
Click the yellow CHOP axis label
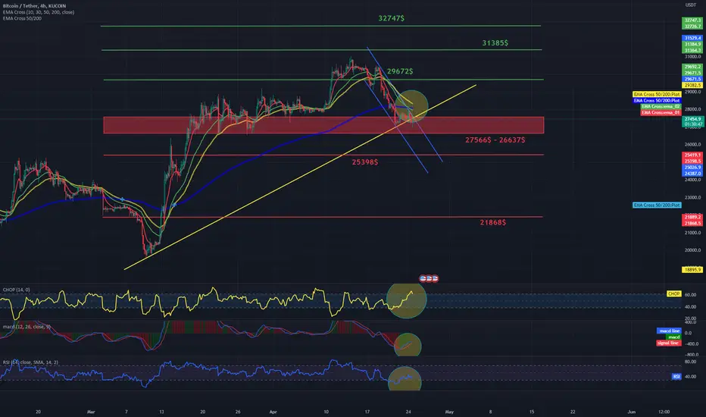[x=673, y=293]
